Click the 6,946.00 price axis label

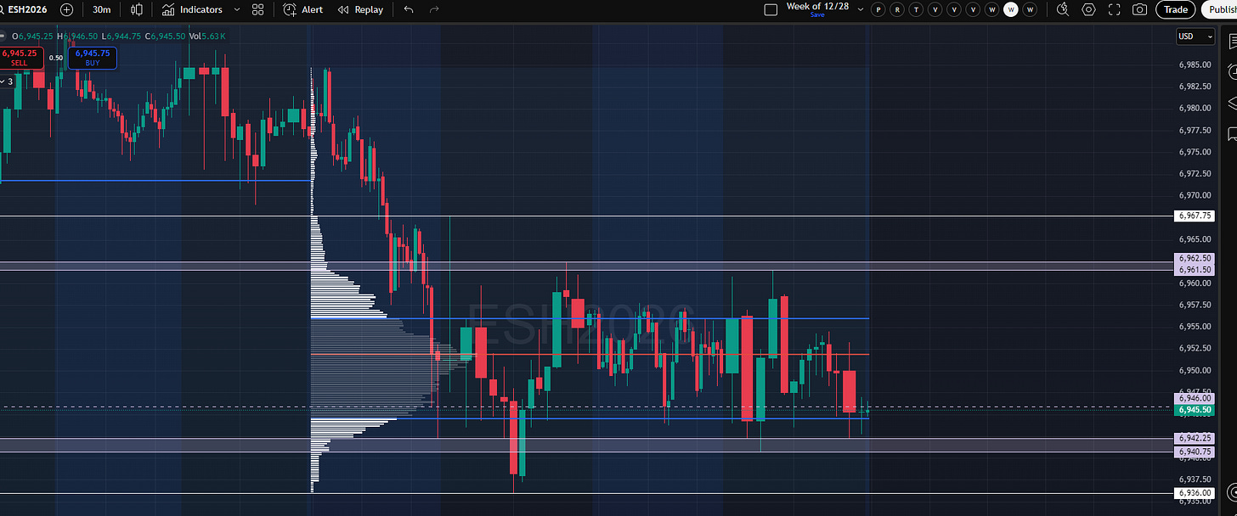[x=1196, y=398]
